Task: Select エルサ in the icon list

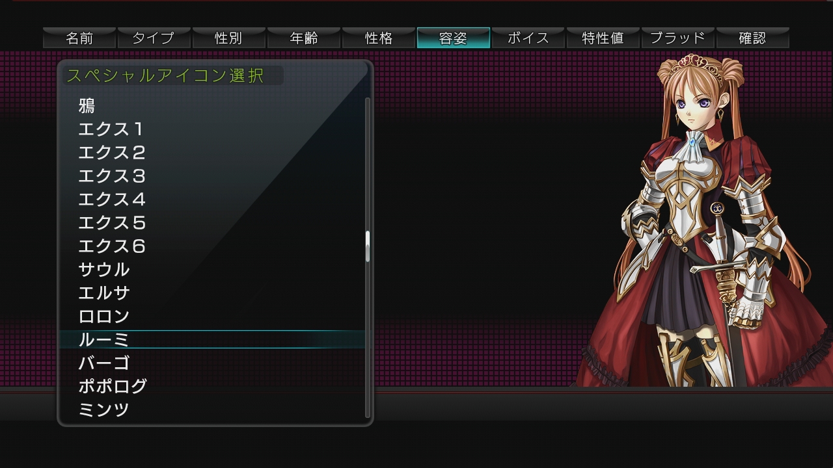Action: tap(104, 293)
